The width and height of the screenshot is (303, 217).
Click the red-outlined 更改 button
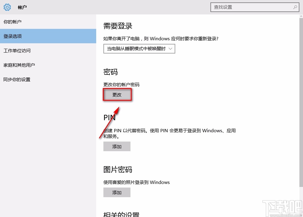(x=117, y=94)
